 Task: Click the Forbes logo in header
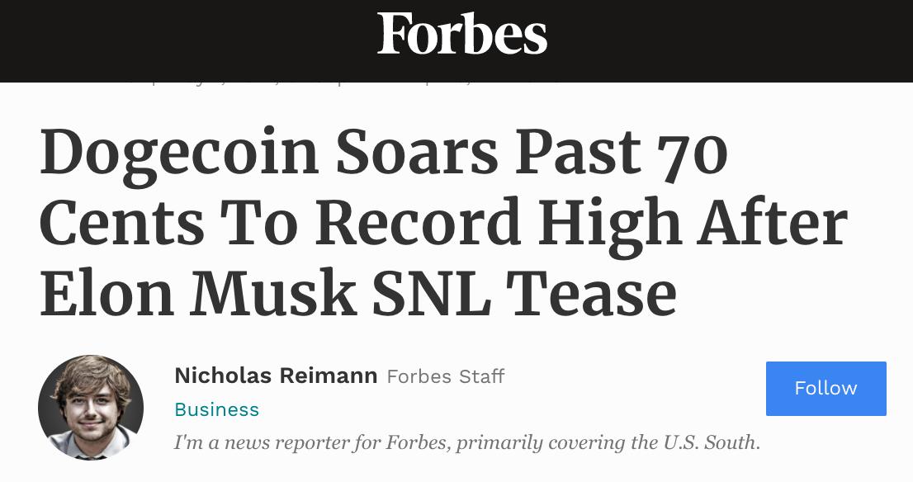(461, 35)
